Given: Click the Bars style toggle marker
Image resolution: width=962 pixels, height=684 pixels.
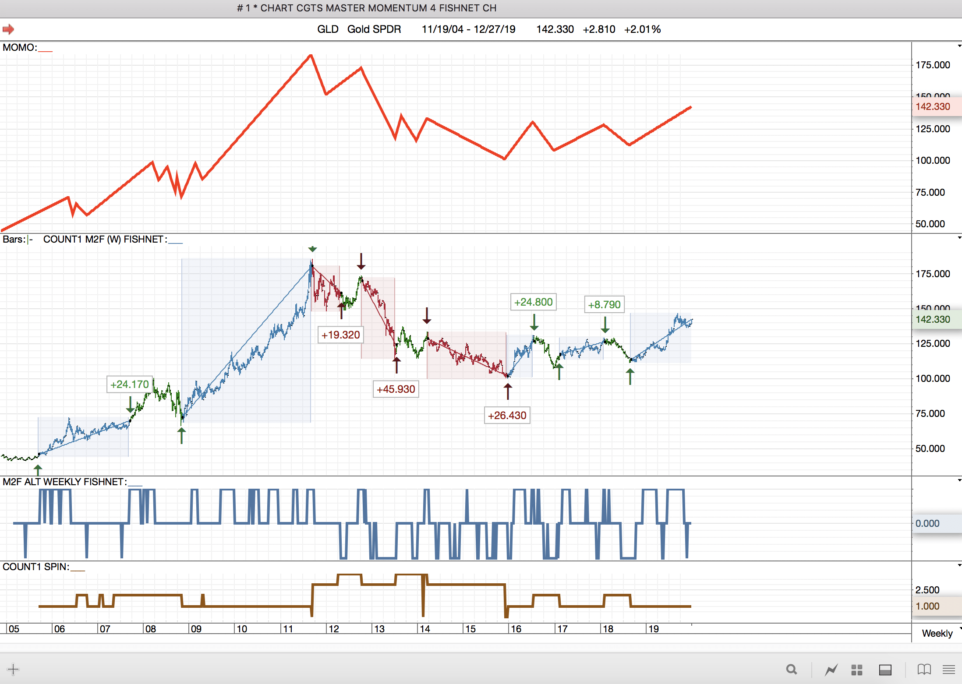Looking at the screenshot, I should pyautogui.click(x=30, y=240).
